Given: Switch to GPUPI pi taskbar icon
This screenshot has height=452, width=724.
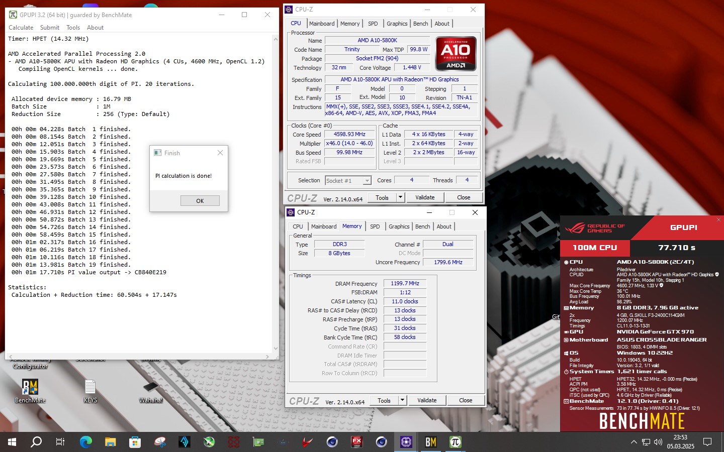Looking at the screenshot, I should point(456,442).
